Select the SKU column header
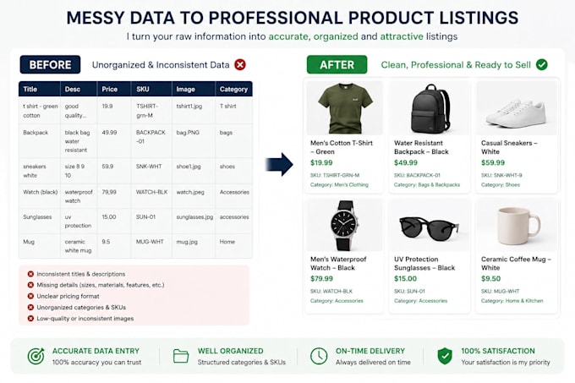The width and height of the screenshot is (575, 383). point(151,89)
